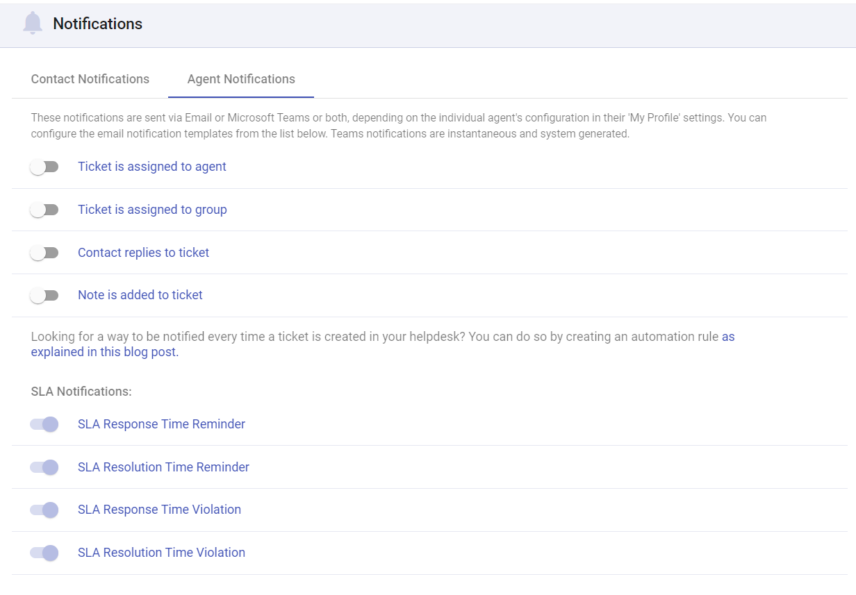Open the Contact replies to ticket template
This screenshot has height=595, width=856.
pos(143,252)
